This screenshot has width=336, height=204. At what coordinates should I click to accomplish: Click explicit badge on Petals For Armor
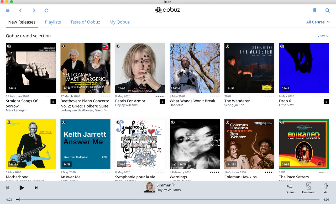[x=162, y=102]
